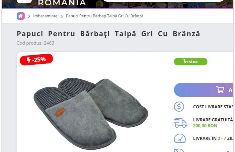Click the 200,00 RON free delivery threshold
Screen dimensions: 235x152
tap(205, 126)
